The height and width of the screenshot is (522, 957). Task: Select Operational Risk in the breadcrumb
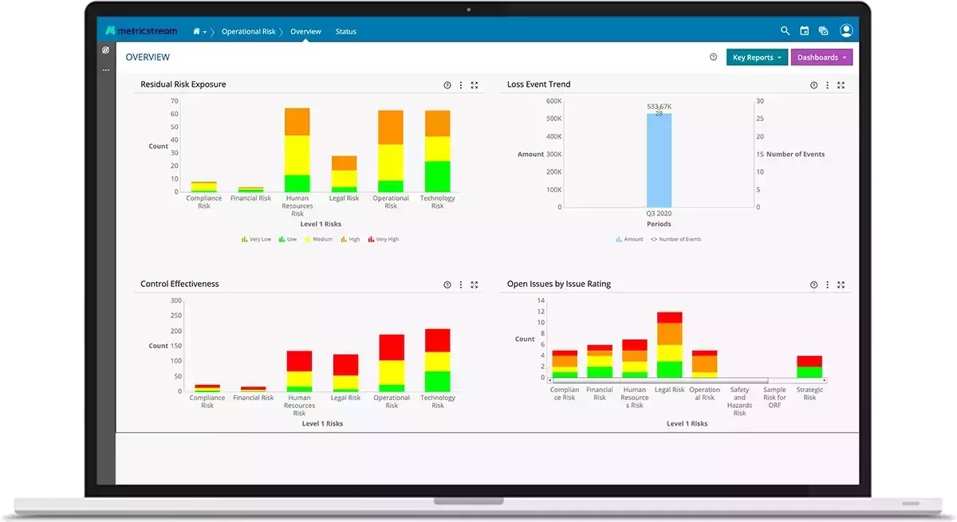pyautogui.click(x=249, y=32)
